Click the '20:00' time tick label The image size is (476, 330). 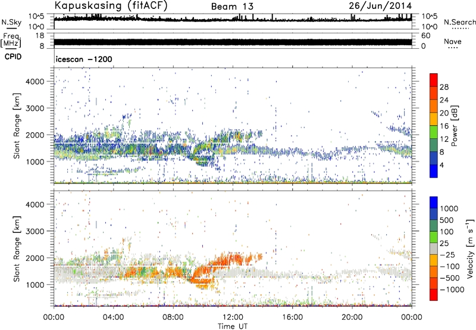[352, 317]
